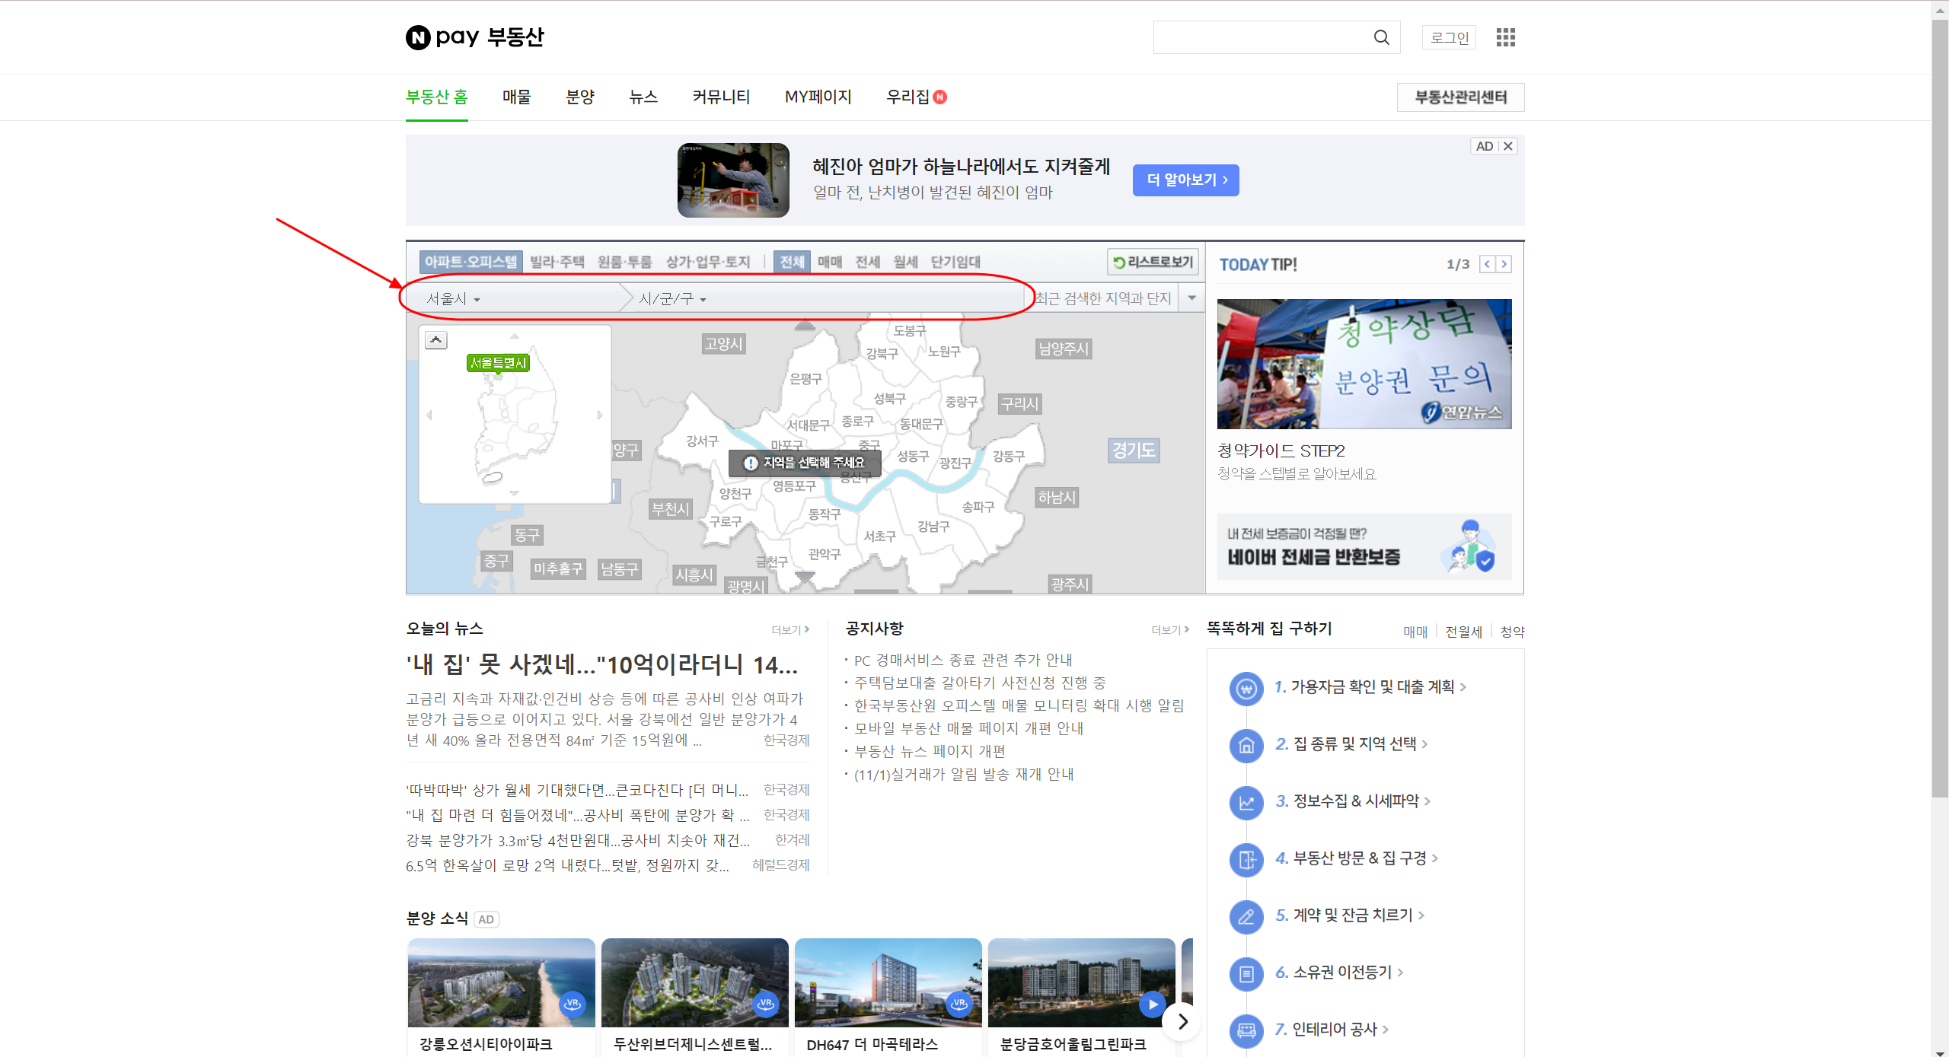Click the search magnifier icon
This screenshot has width=1949, height=1057.
click(1381, 37)
